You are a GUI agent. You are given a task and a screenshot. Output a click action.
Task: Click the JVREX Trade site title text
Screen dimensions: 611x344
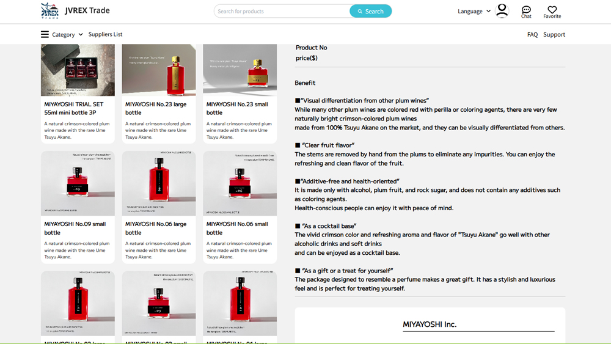(87, 10)
